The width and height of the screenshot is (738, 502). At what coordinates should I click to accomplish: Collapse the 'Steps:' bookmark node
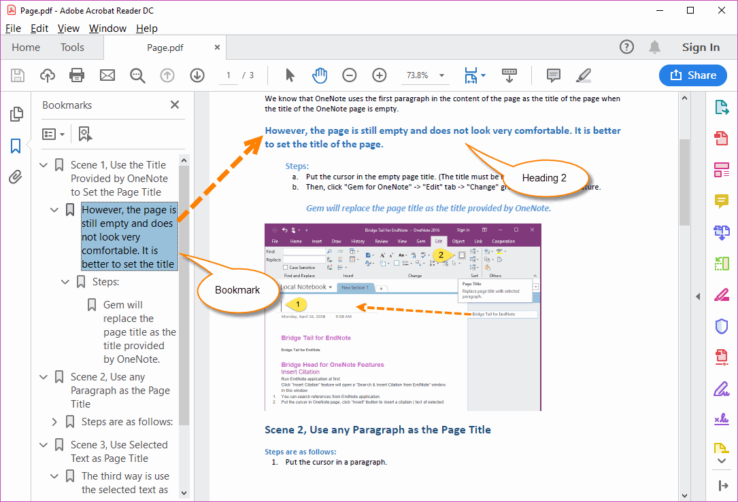(65, 282)
